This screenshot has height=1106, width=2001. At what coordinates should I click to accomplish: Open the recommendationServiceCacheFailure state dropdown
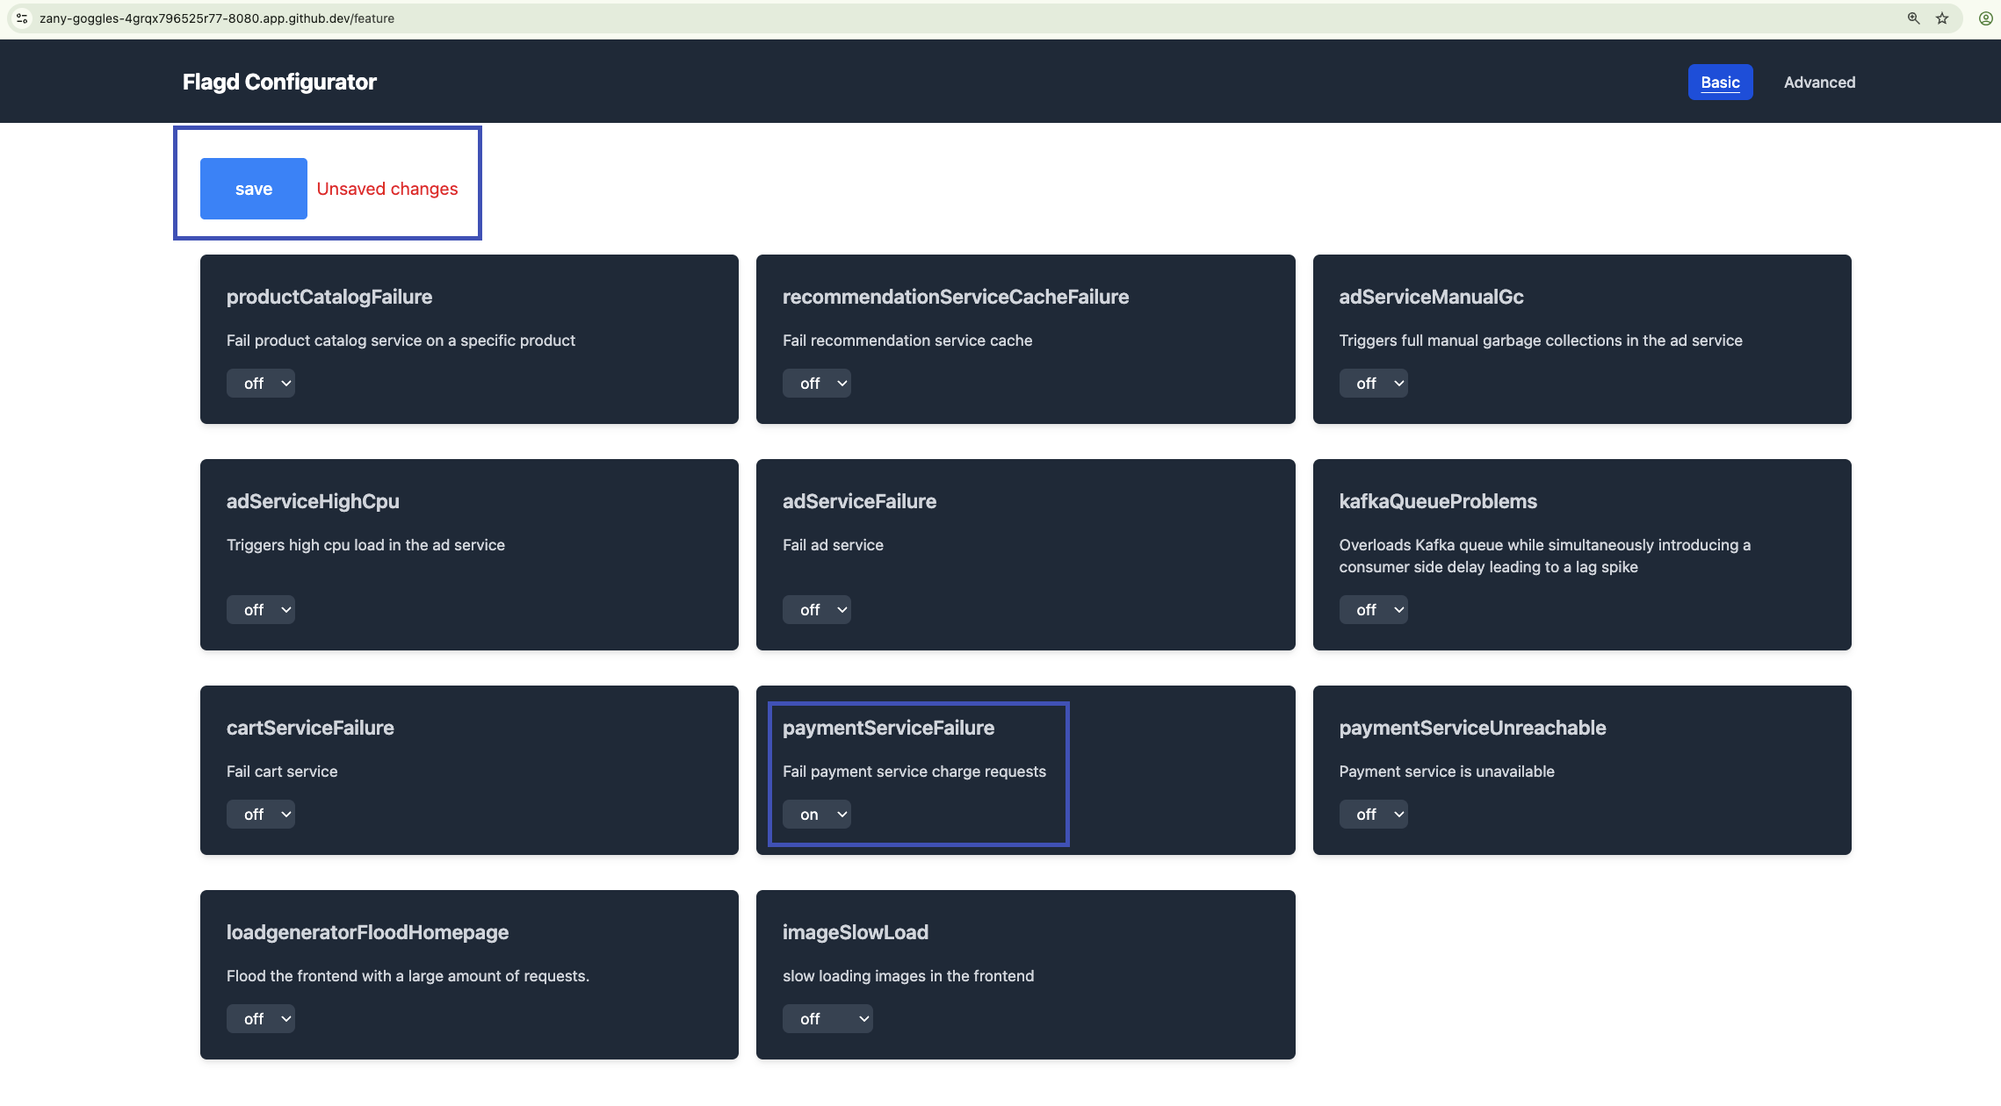click(817, 384)
